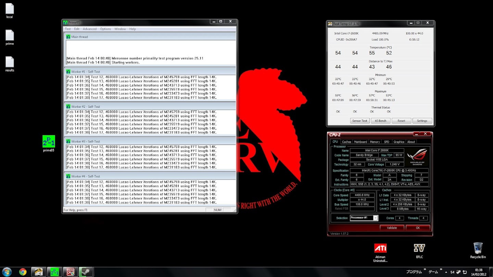Click the Worker #4 - Self-Test title bar

(x=150, y=176)
